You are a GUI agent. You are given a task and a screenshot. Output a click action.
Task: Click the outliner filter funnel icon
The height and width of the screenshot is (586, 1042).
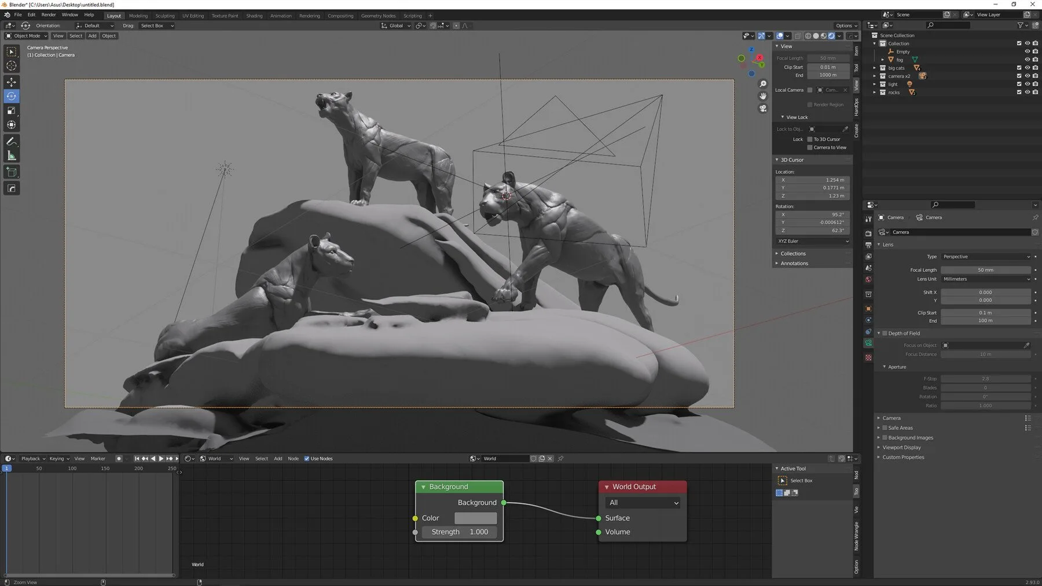point(1020,25)
